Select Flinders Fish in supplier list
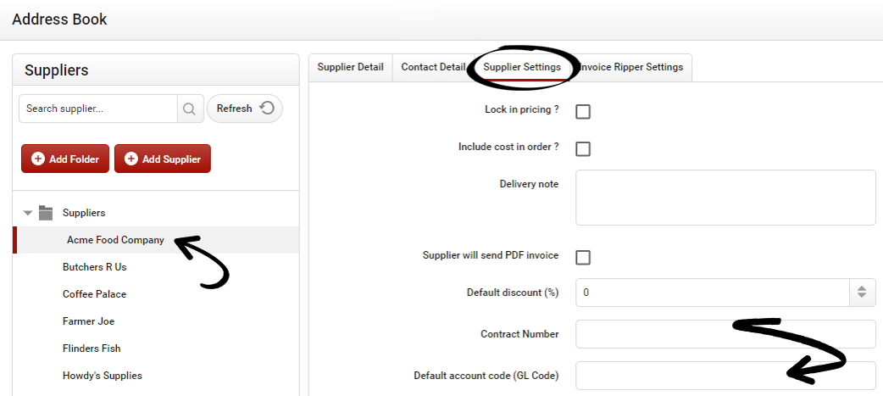This screenshot has height=396, width=883. click(92, 349)
